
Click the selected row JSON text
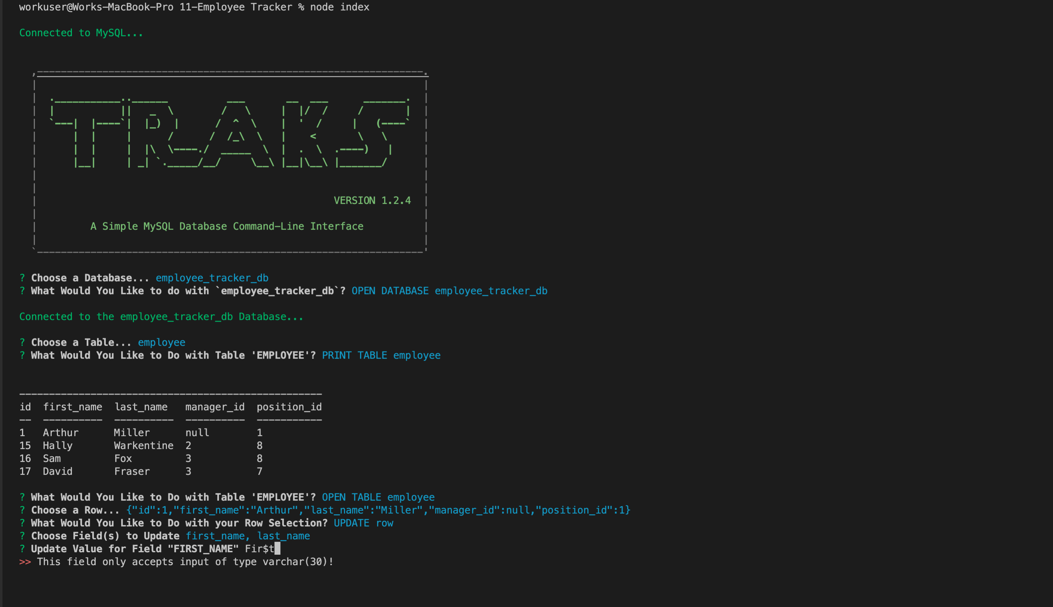pyautogui.click(x=378, y=510)
